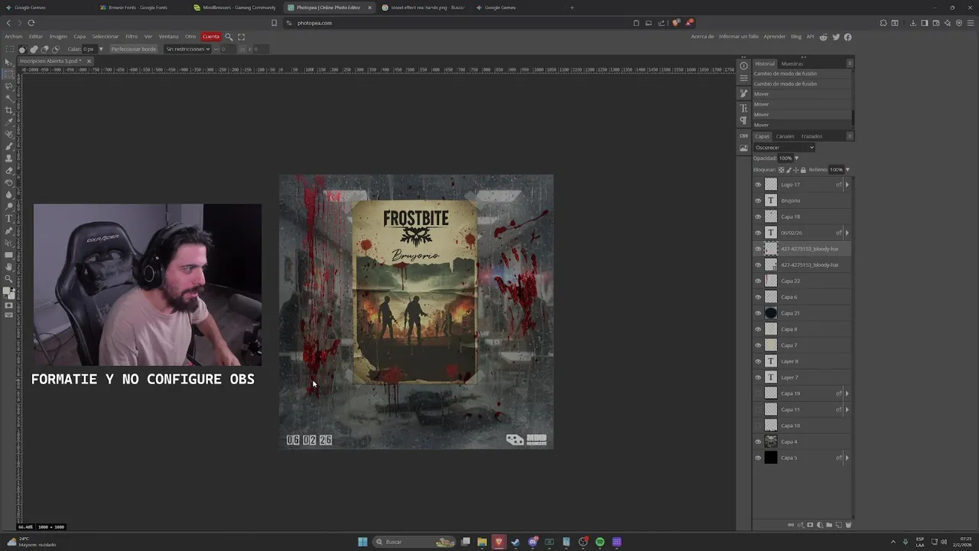
Task: Select the Clone Stamp tool
Action: (9, 158)
